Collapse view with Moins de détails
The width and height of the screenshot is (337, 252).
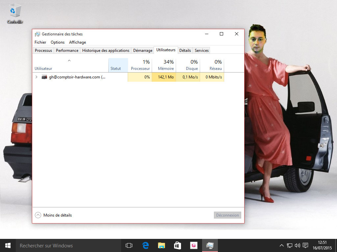(53, 215)
